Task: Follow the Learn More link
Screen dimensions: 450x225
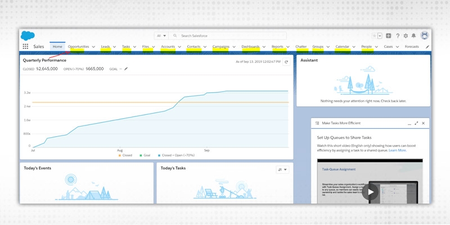Action: click(397, 150)
